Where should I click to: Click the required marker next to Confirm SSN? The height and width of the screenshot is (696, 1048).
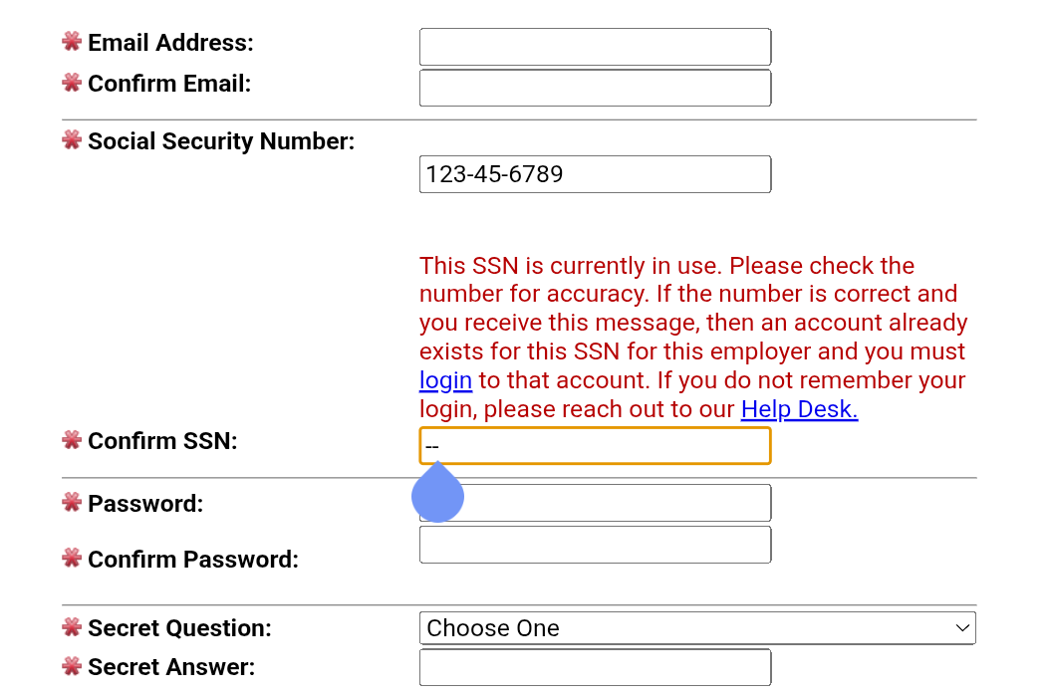72,440
